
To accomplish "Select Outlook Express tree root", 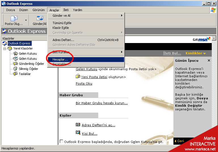I will click(x=20, y=43).
